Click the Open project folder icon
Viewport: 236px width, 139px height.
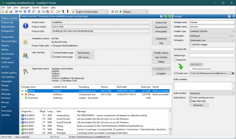[7, 12]
